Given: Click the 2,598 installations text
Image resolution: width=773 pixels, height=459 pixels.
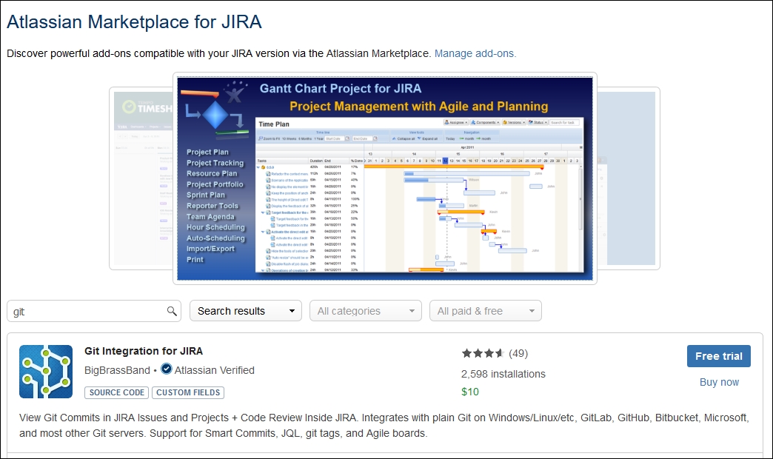Looking at the screenshot, I should 503,374.
